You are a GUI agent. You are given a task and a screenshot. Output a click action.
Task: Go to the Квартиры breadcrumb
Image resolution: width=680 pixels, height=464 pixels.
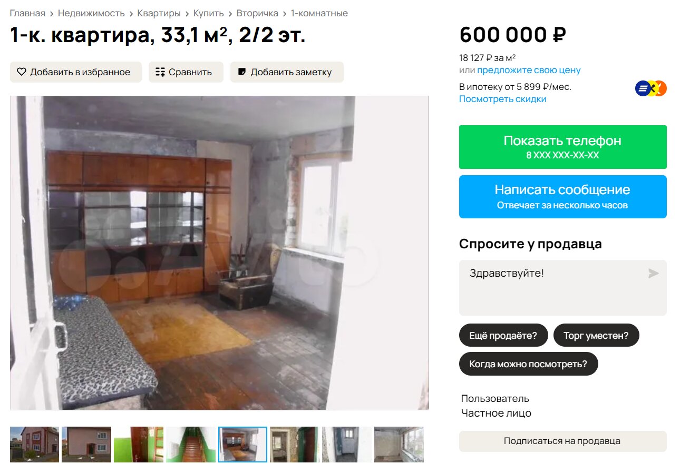pyautogui.click(x=159, y=13)
